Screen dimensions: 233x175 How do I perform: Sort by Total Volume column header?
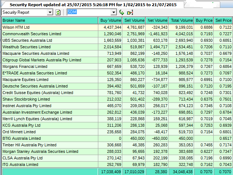point(181,20)
